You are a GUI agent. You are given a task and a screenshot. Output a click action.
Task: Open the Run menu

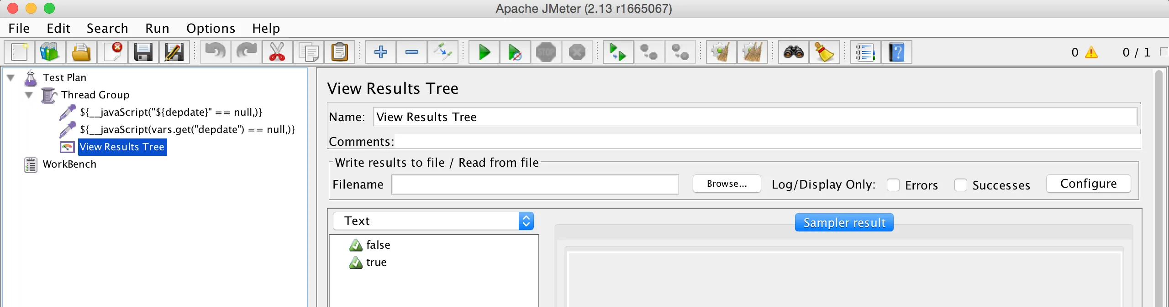click(157, 28)
